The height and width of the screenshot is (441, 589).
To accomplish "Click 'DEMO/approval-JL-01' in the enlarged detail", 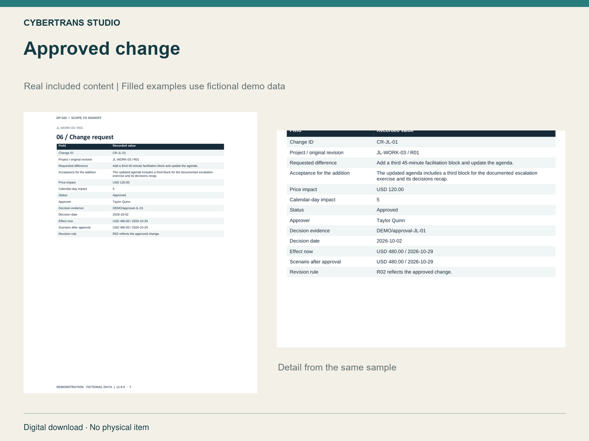I will coord(401,231).
